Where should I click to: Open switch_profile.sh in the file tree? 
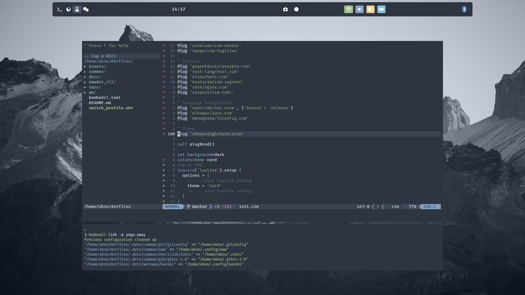pos(111,108)
